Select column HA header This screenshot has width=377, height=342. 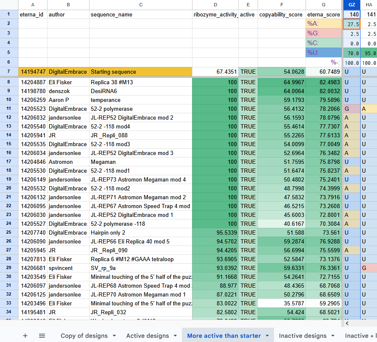pos(369,5)
